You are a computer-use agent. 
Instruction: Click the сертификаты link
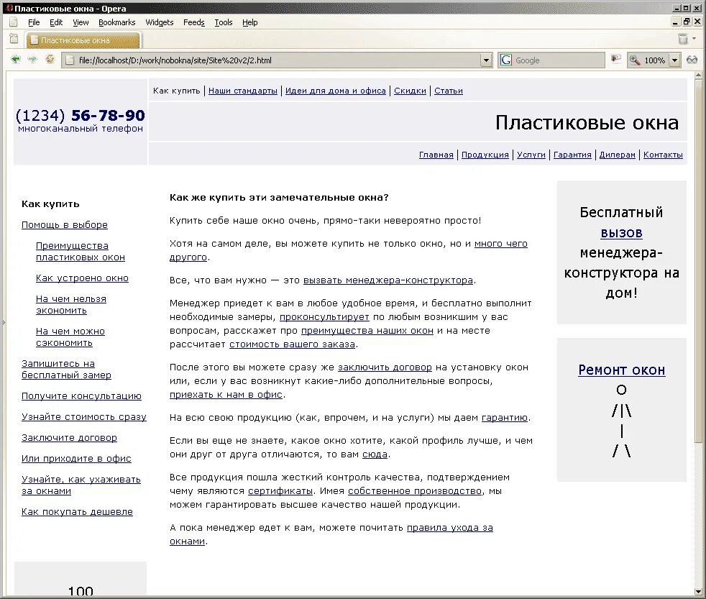tap(280, 490)
